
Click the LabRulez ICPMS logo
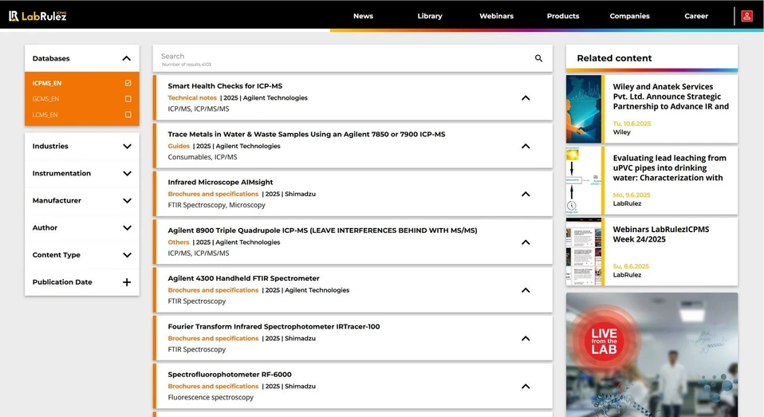37,16
